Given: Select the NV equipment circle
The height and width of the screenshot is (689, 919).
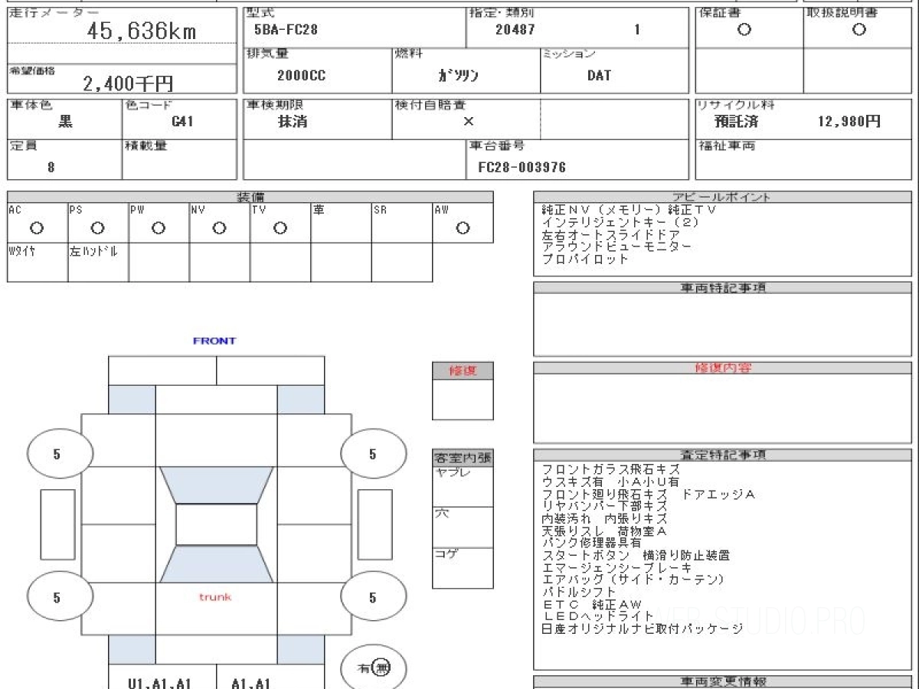Looking at the screenshot, I should click(x=219, y=228).
